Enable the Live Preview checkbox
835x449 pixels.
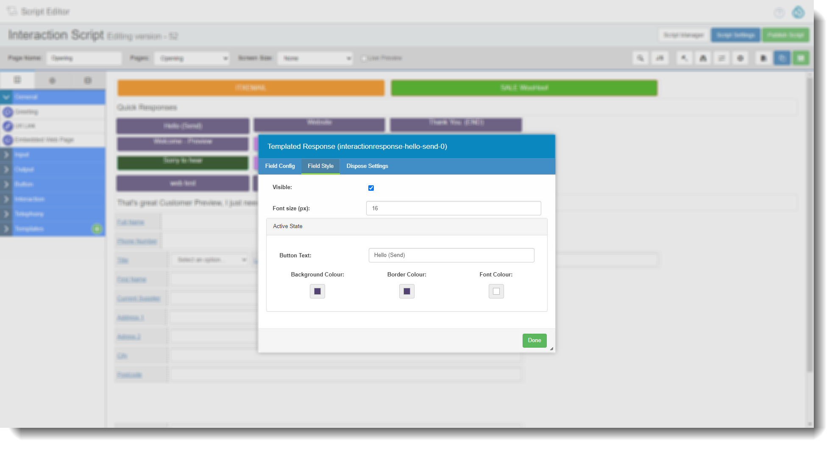(364, 58)
